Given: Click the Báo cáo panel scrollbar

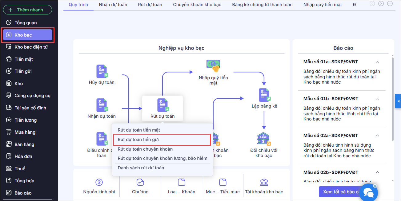Looking at the screenshot, I should click(x=392, y=98).
